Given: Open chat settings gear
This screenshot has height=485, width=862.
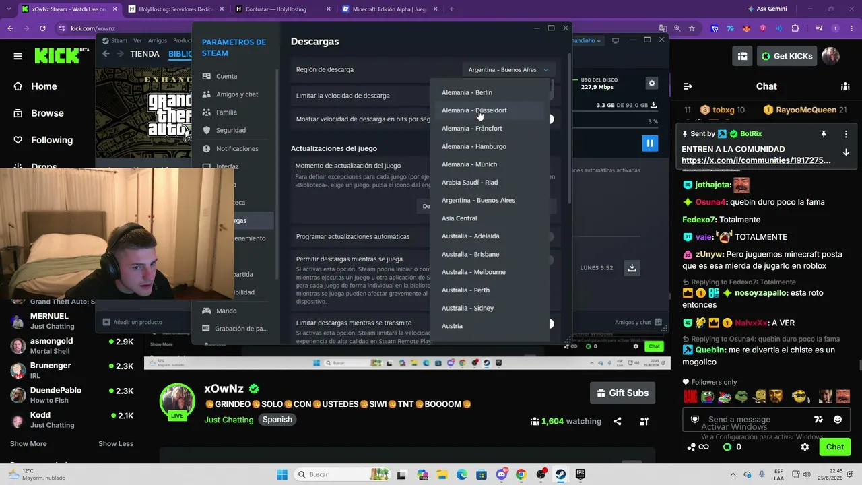Looking at the screenshot, I should click(x=805, y=447).
